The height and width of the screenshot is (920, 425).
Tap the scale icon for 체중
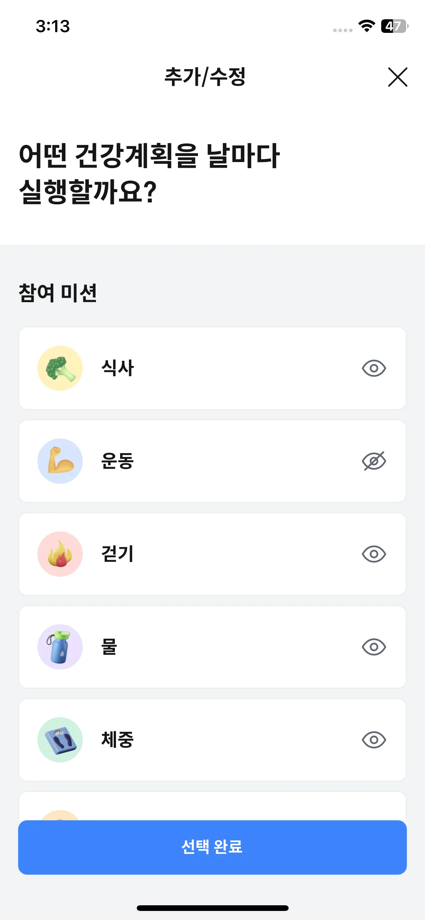pos(60,740)
